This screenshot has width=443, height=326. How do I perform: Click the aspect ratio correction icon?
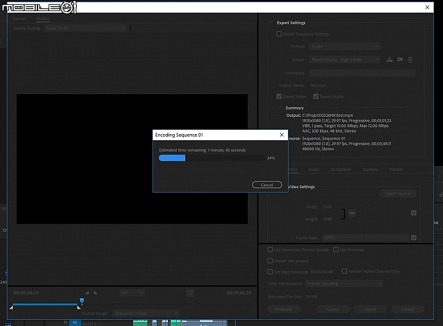190,293
